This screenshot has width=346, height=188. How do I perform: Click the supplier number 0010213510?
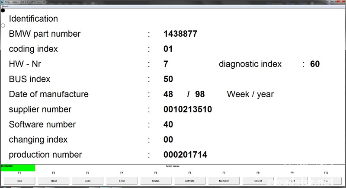tap(188, 109)
